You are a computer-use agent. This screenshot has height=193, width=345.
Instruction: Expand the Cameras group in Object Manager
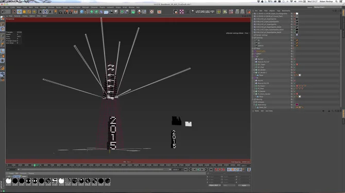pyautogui.click(x=253, y=37)
